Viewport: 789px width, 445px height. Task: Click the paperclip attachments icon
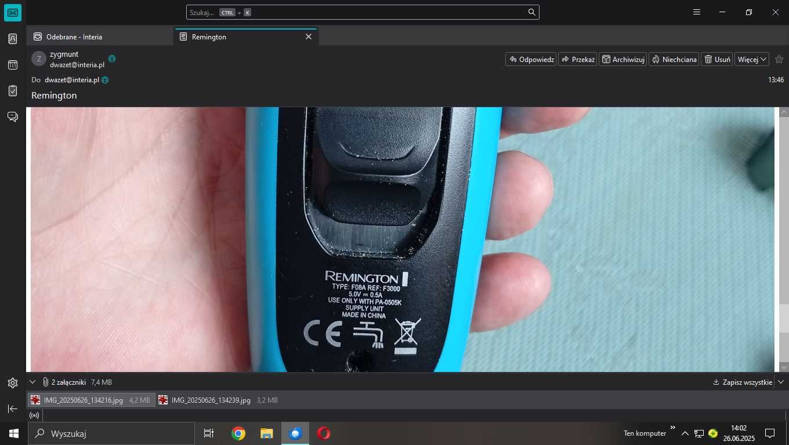click(45, 382)
